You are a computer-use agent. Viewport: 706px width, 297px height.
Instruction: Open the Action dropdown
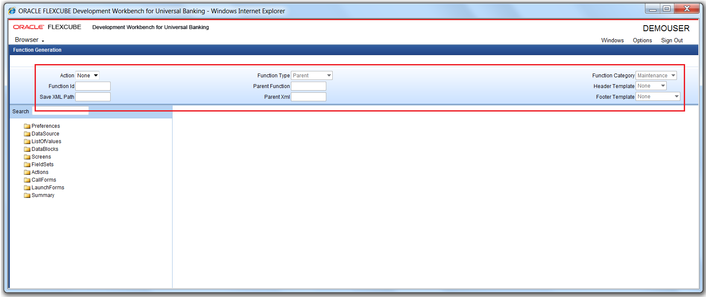(88, 76)
